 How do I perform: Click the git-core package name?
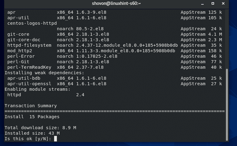pos(18,34)
